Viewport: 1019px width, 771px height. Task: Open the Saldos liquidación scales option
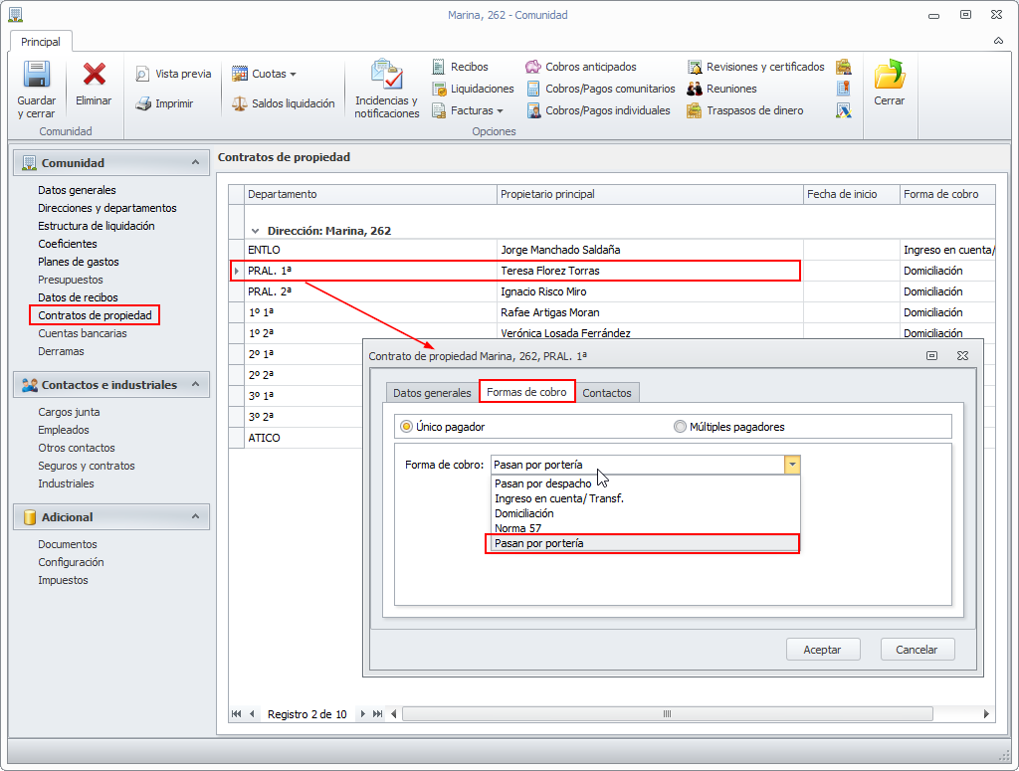[284, 103]
